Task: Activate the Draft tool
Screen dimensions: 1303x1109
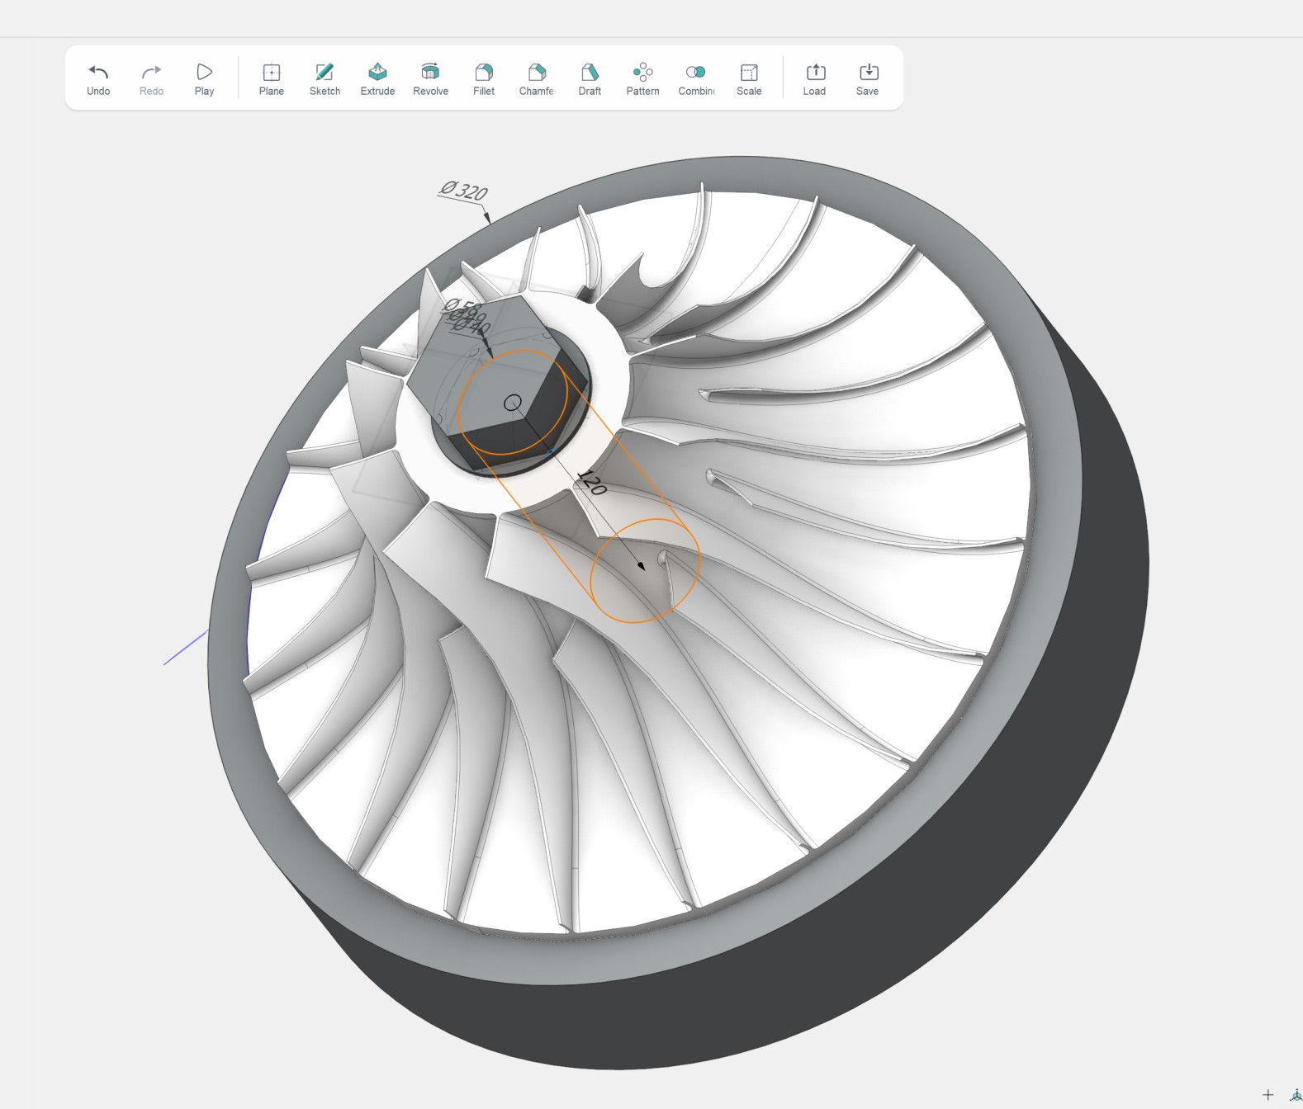Action: point(590,79)
